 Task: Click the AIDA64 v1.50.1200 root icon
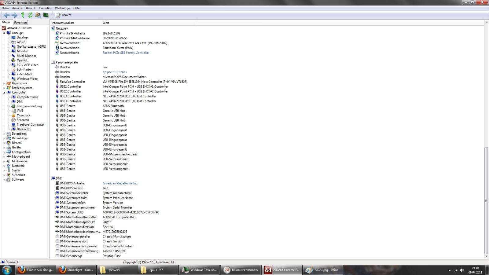point(4,28)
